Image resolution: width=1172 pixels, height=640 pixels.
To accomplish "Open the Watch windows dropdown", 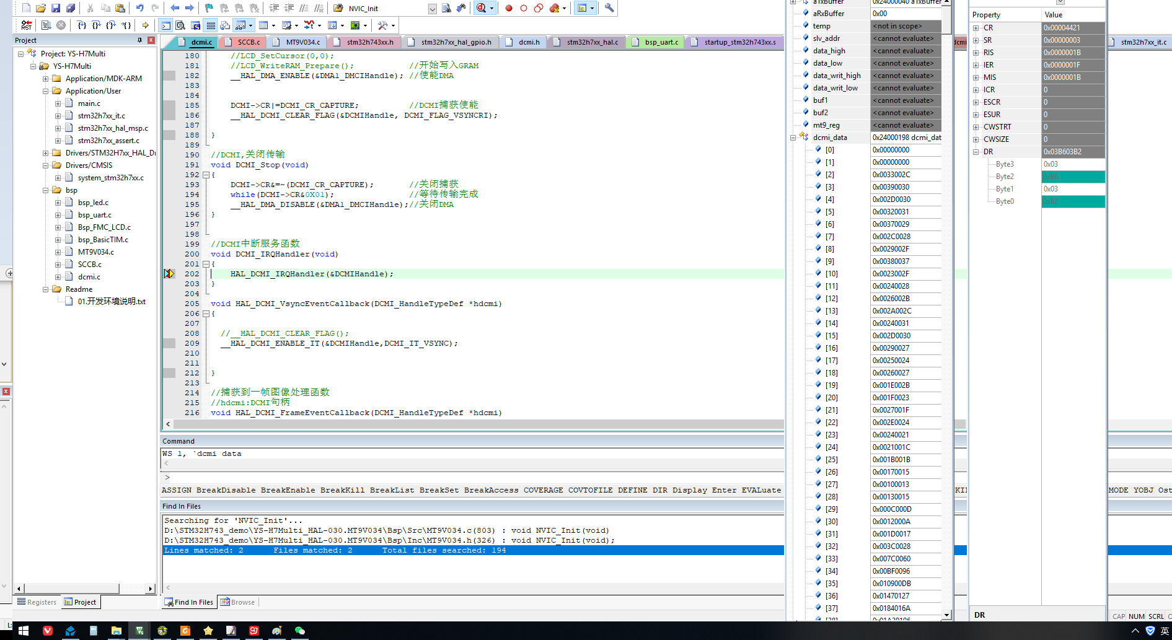I will [250, 25].
